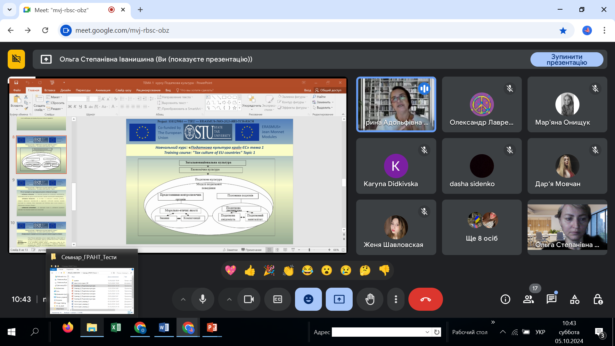Image resolution: width=615 pixels, height=346 pixels.
Task: Send the laughing with tears reaction
Action: pos(307,270)
